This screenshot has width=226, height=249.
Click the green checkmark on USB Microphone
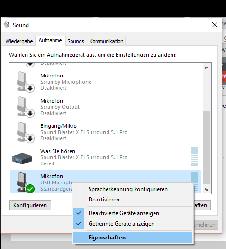pos(30,189)
